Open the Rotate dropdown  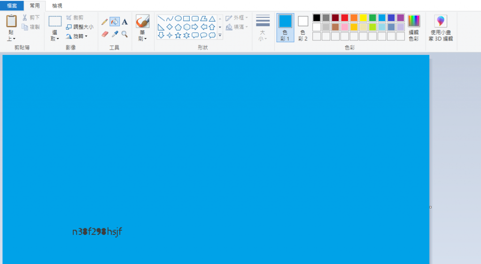point(77,36)
